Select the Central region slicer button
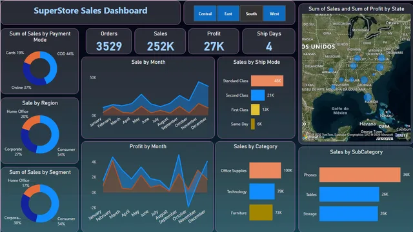Viewport: 413px width, 232px height. pyautogui.click(x=205, y=14)
